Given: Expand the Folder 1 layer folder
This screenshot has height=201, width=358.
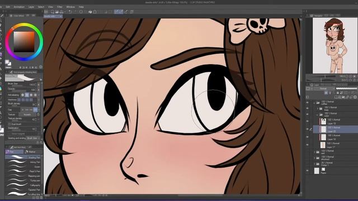Looking at the screenshot, I should click(314, 164).
